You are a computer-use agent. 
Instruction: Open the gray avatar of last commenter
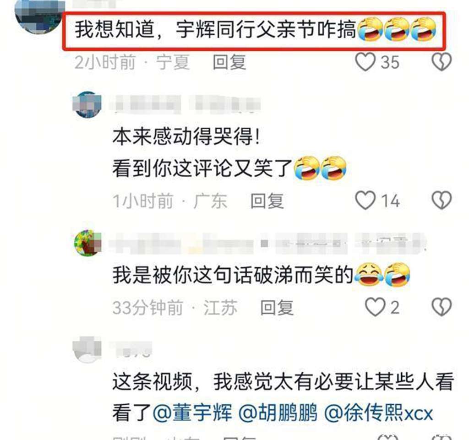pos(87,349)
